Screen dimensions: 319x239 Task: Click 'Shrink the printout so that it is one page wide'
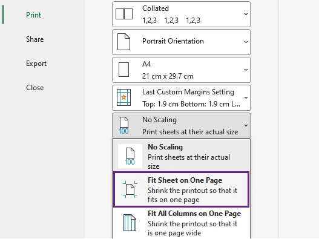pyautogui.click(x=192, y=228)
